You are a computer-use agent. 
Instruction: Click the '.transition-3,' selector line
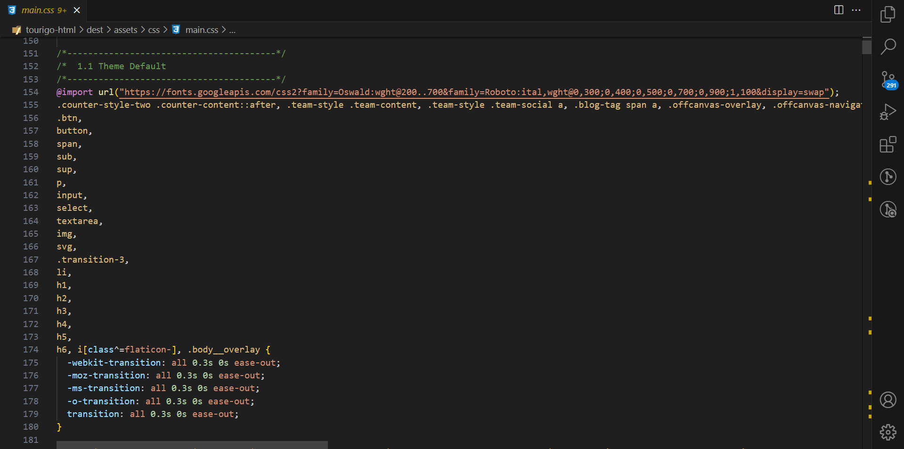(92, 260)
